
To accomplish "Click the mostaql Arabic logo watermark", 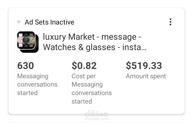I will [96, 114].
